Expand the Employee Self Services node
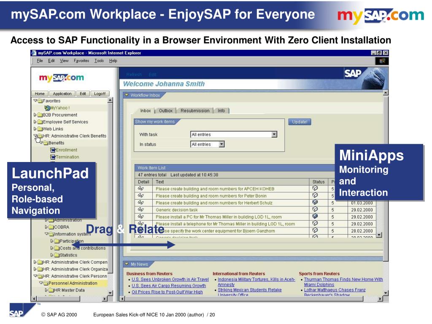The image size is (432, 324). click(x=35, y=121)
